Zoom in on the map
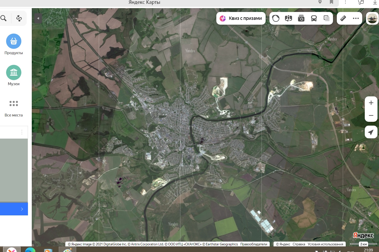Screen dimensions: 379x252 pyautogui.click(x=371, y=103)
